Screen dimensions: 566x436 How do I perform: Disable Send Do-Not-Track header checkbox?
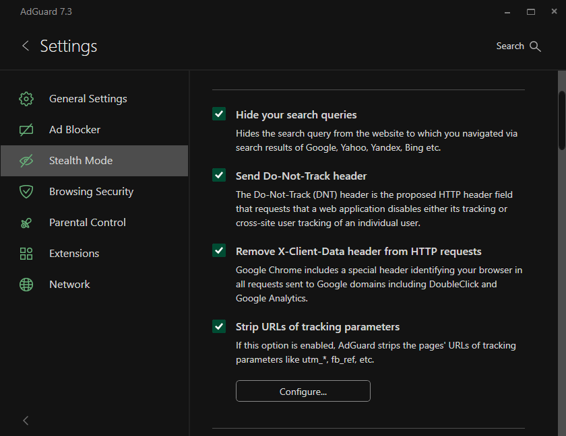(219, 176)
